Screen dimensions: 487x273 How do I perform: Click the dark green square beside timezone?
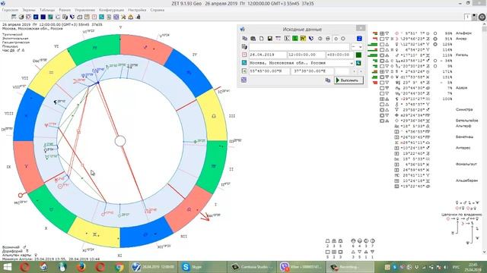pyautogui.click(x=358, y=55)
